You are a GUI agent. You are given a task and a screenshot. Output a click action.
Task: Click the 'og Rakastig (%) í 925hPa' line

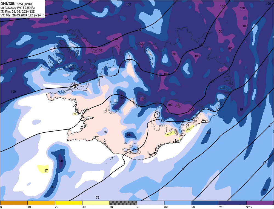(x=18, y=8)
